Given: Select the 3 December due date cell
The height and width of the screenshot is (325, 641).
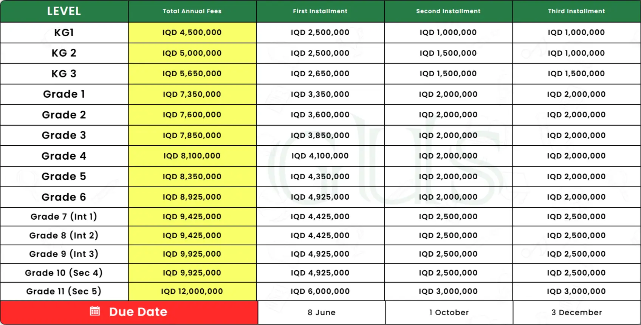Looking at the screenshot, I should tap(576, 313).
